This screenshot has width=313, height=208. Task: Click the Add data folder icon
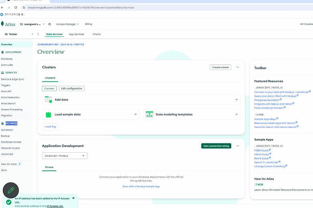click(x=48, y=99)
